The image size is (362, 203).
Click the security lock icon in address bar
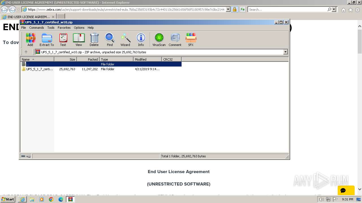[234, 10]
